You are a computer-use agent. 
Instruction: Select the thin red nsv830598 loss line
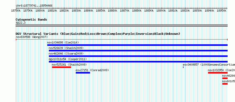pyautogui.click(x=122, y=40)
